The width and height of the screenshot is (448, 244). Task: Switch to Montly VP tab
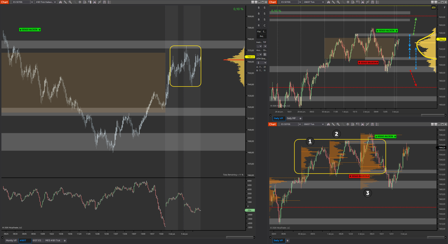(11, 241)
